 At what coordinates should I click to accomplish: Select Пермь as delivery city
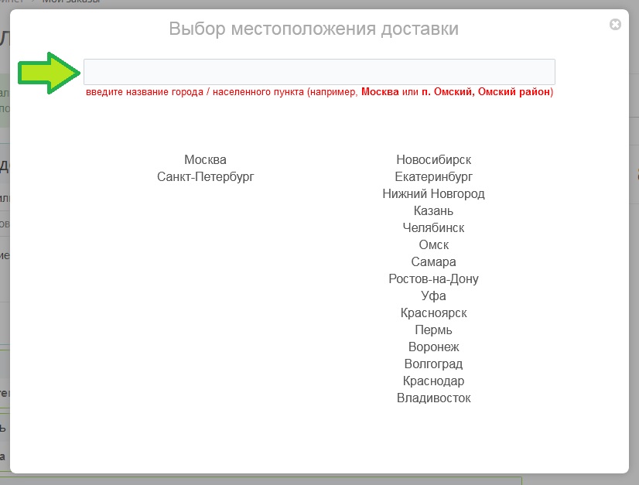tap(433, 330)
